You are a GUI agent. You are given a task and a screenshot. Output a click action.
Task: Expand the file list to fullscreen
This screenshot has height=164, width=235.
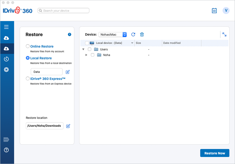pyautogui.click(x=224, y=34)
